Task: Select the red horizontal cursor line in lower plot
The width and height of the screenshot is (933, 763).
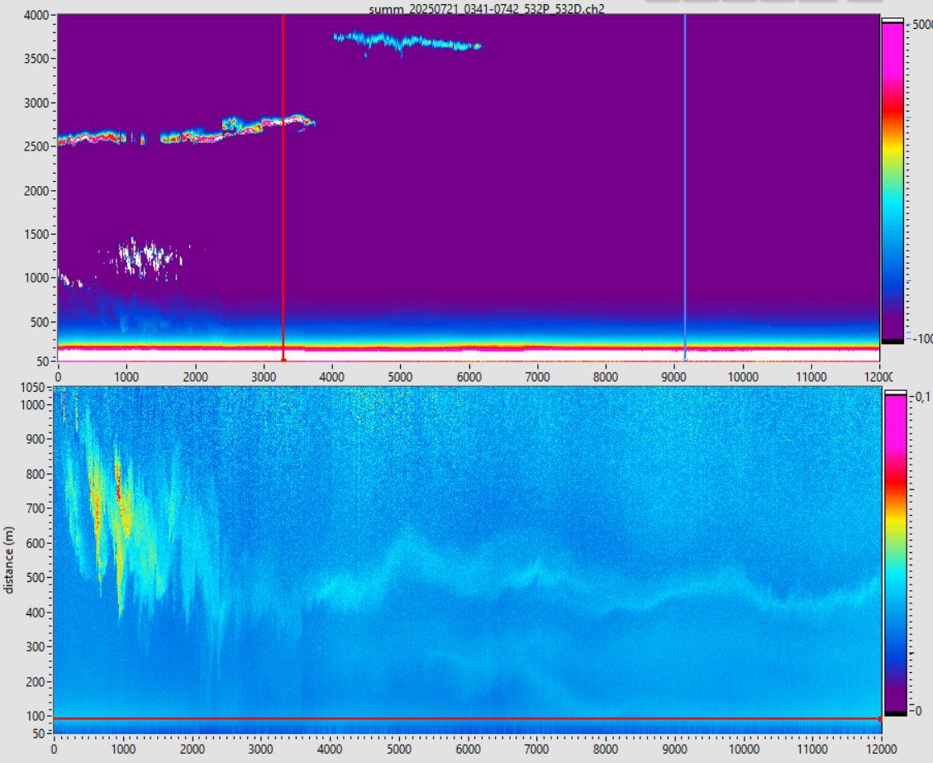Action: pyautogui.click(x=463, y=718)
